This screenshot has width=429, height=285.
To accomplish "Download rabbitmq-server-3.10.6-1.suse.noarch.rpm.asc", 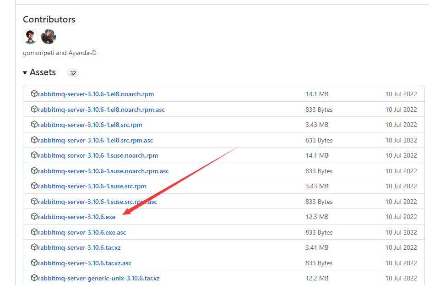I will tap(103, 171).
